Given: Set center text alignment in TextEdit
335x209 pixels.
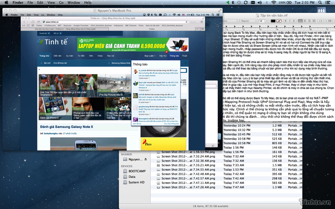Looking at the screenshot, I should 305,20.
